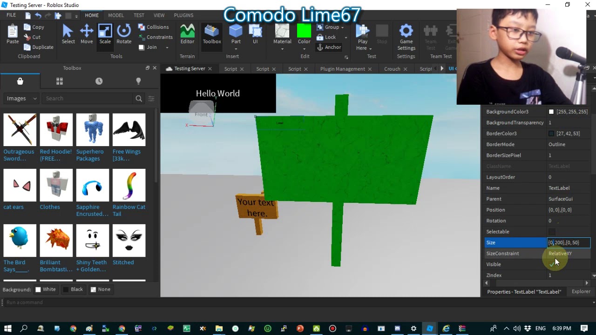Screen dimensions: 596x335
Task: Click green Color swatch
Action: (x=304, y=31)
